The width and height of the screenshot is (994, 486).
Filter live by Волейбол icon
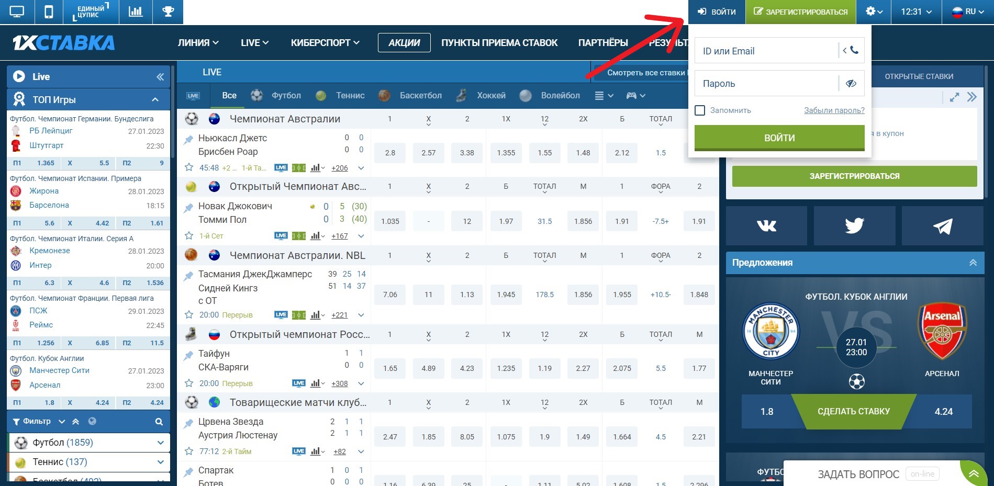526,95
